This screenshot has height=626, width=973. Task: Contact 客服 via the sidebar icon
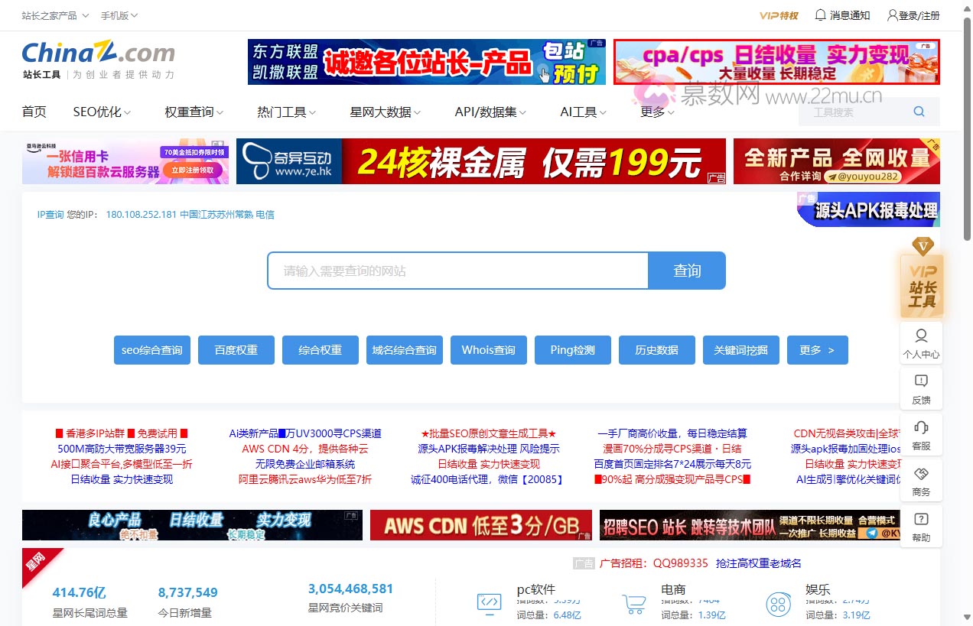pyautogui.click(x=921, y=434)
